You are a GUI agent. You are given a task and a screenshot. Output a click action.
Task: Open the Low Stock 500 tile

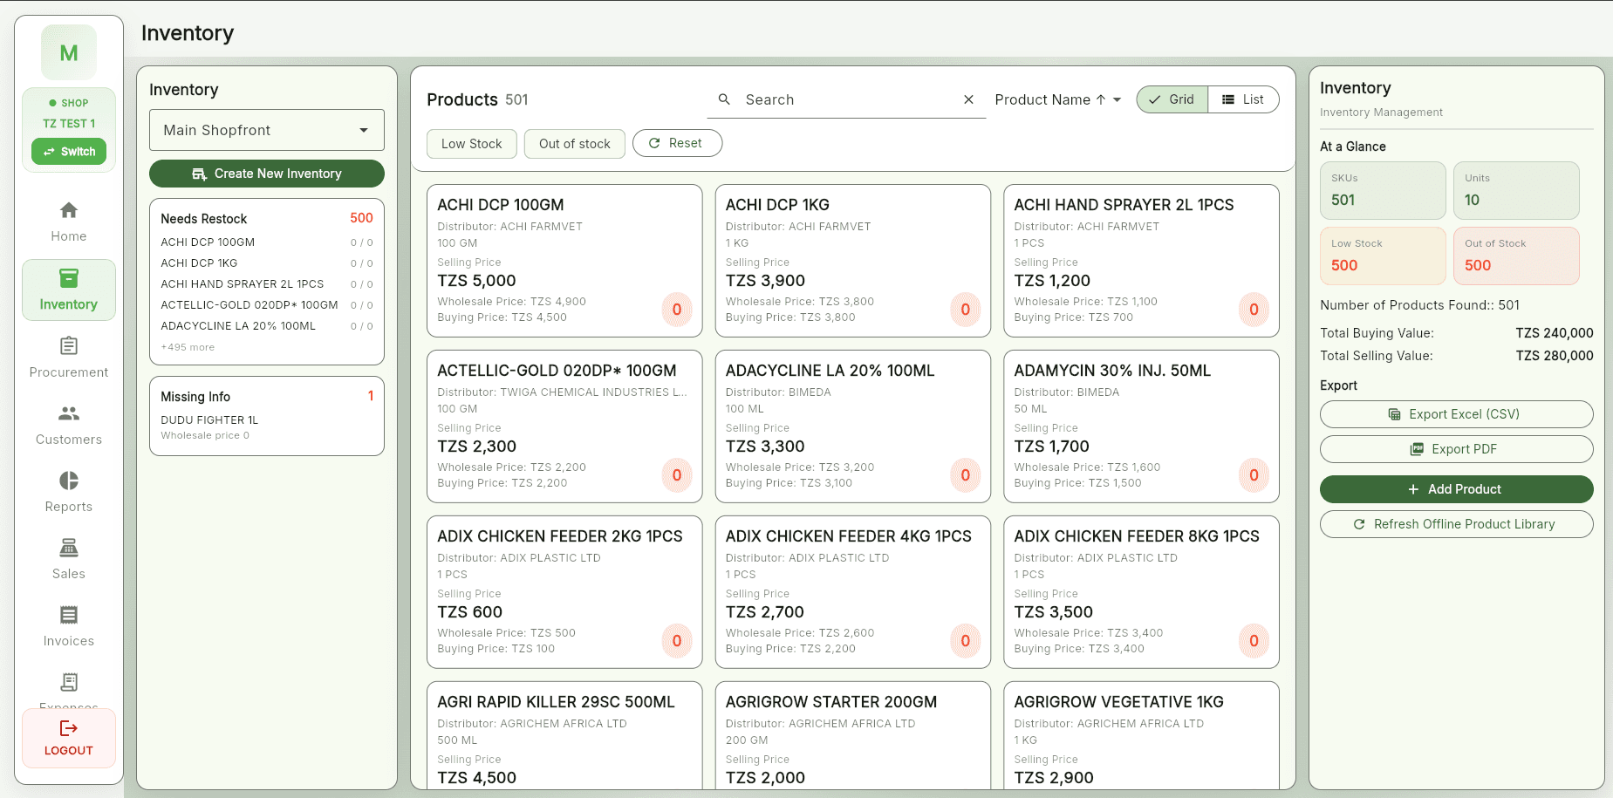(1383, 256)
